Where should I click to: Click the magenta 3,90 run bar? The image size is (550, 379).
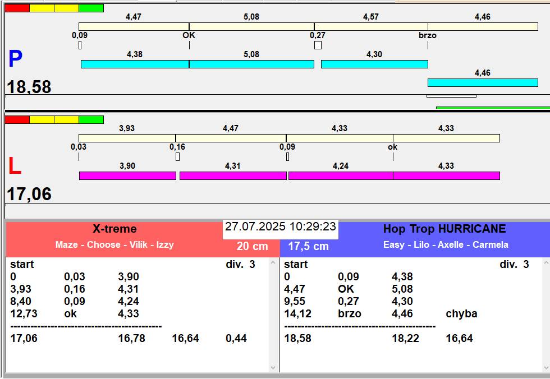click(127, 176)
